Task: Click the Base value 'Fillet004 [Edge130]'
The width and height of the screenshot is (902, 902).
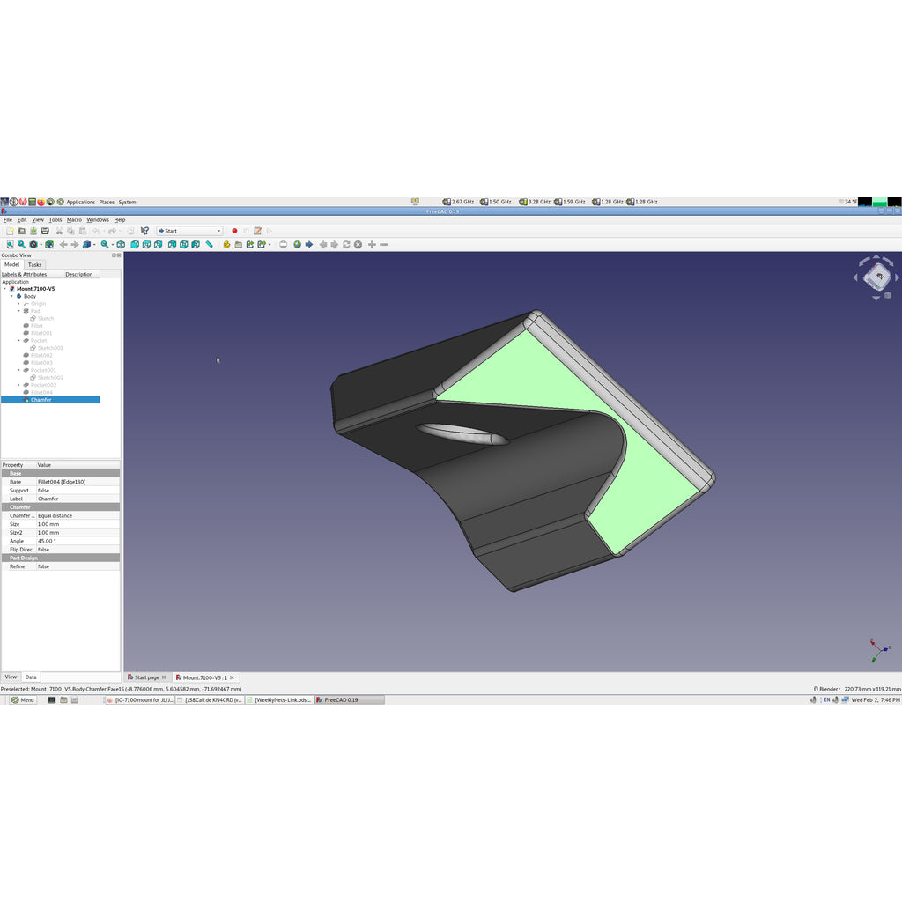Action: [x=78, y=482]
